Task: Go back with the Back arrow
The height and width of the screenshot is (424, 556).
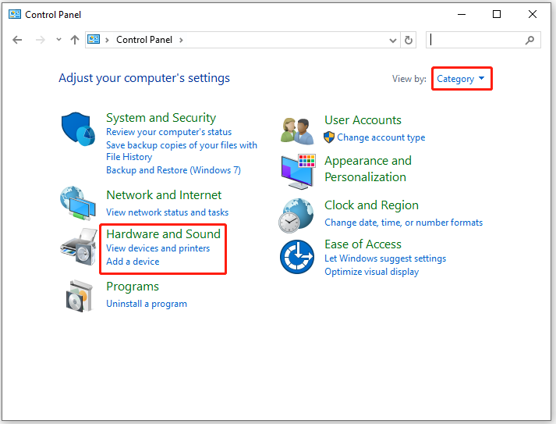Action: 17,40
